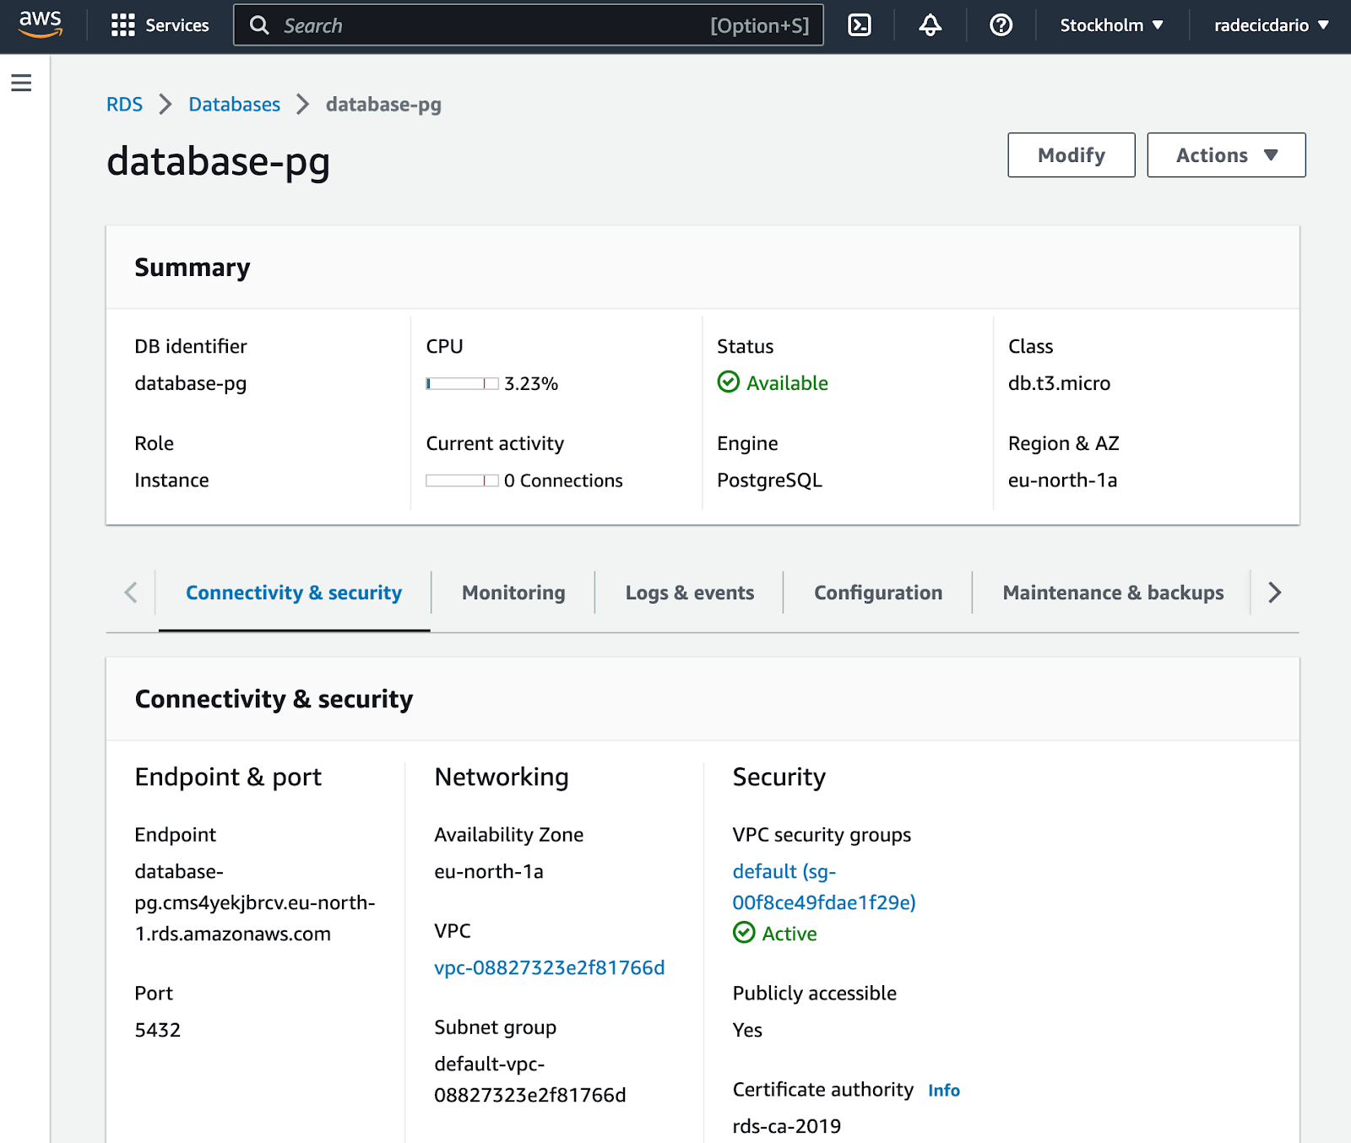The width and height of the screenshot is (1351, 1143).
Task: Click the Instance role value
Action: [x=171, y=480]
